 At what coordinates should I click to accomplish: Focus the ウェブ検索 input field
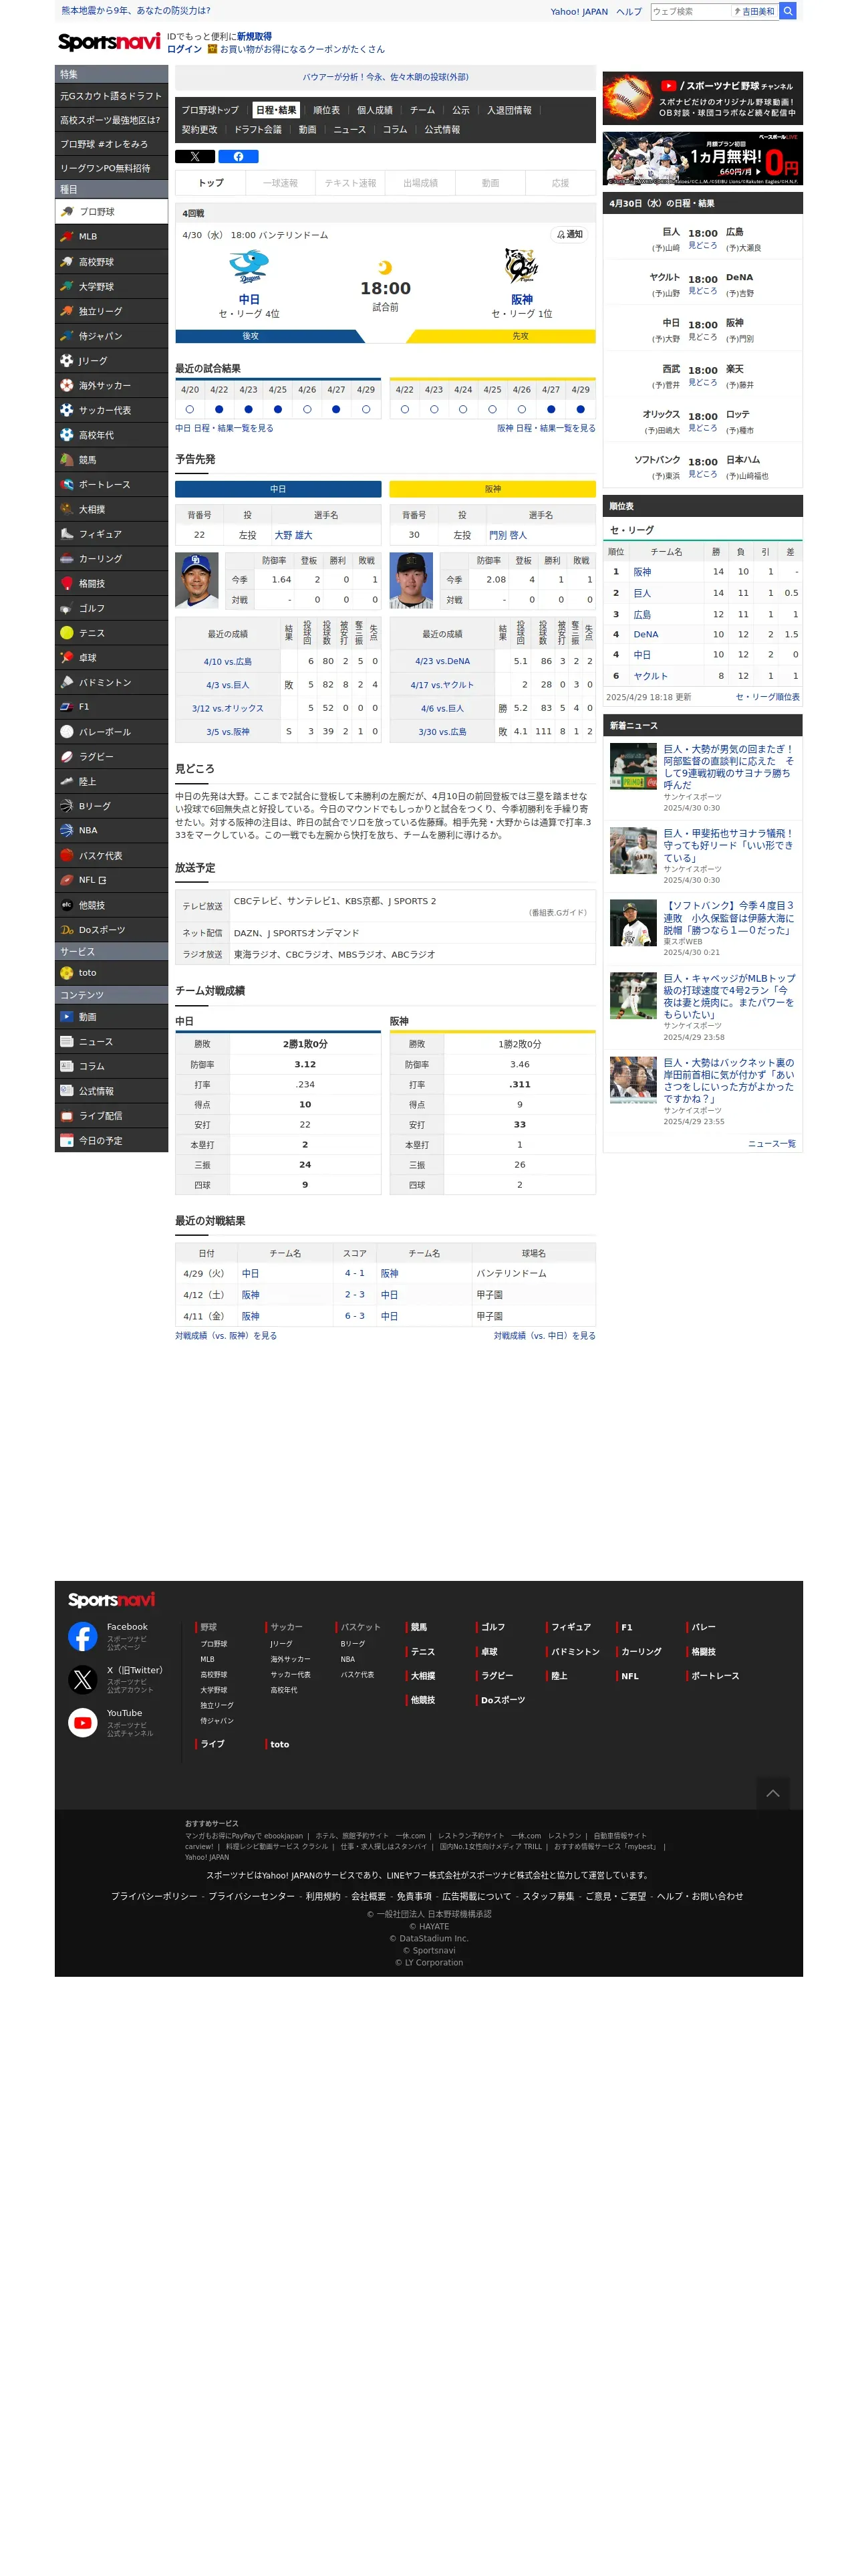click(690, 11)
